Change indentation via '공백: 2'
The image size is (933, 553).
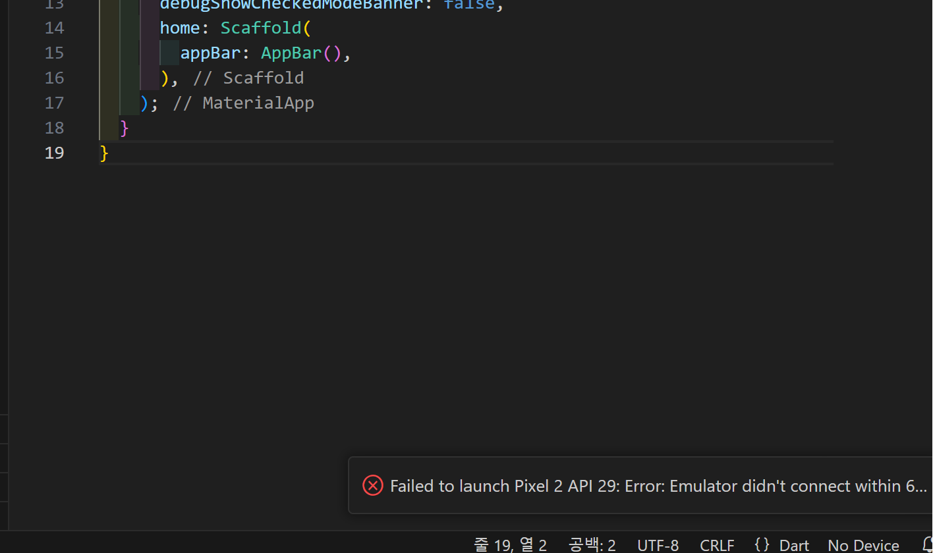tap(592, 545)
